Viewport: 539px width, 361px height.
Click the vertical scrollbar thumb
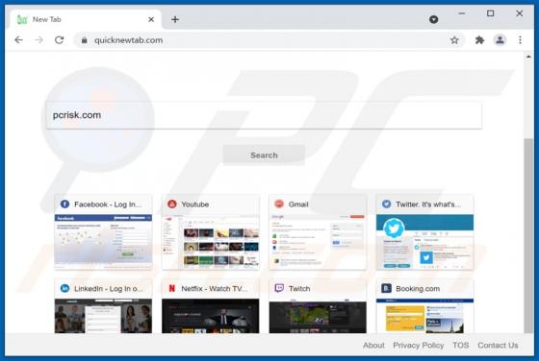pyautogui.click(x=528, y=235)
